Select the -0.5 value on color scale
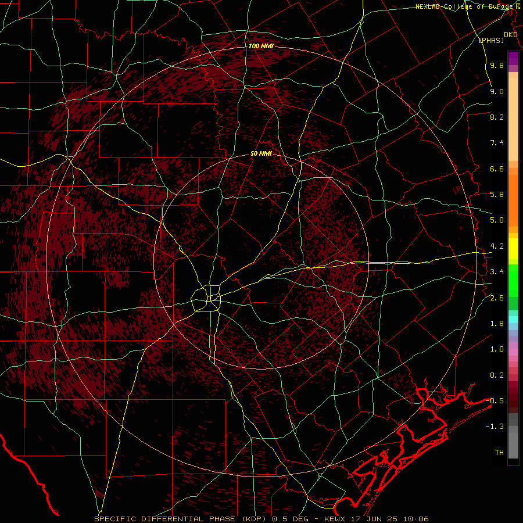 pos(495,401)
